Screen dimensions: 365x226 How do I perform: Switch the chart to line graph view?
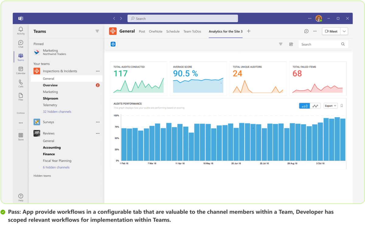click(315, 105)
